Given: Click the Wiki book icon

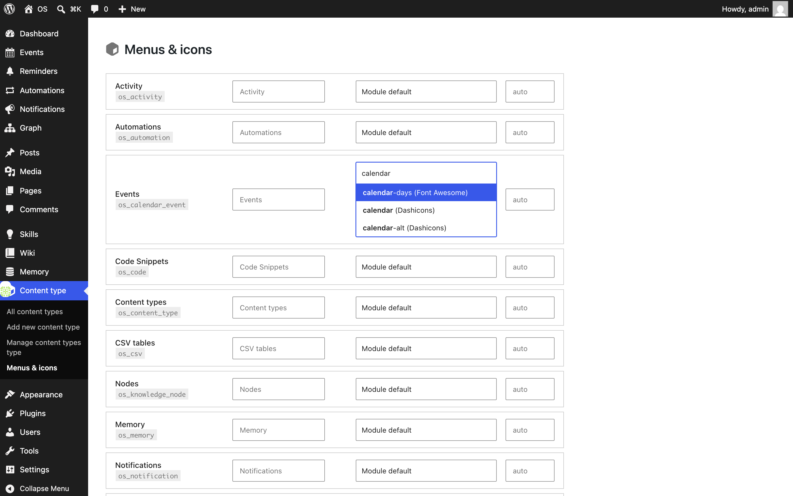Looking at the screenshot, I should [10, 253].
